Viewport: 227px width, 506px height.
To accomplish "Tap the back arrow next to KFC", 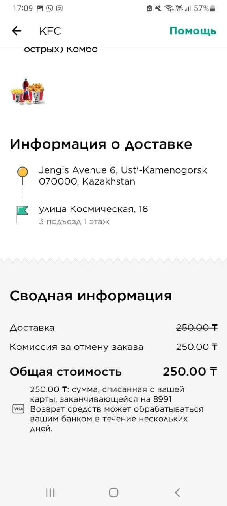I will [17, 31].
